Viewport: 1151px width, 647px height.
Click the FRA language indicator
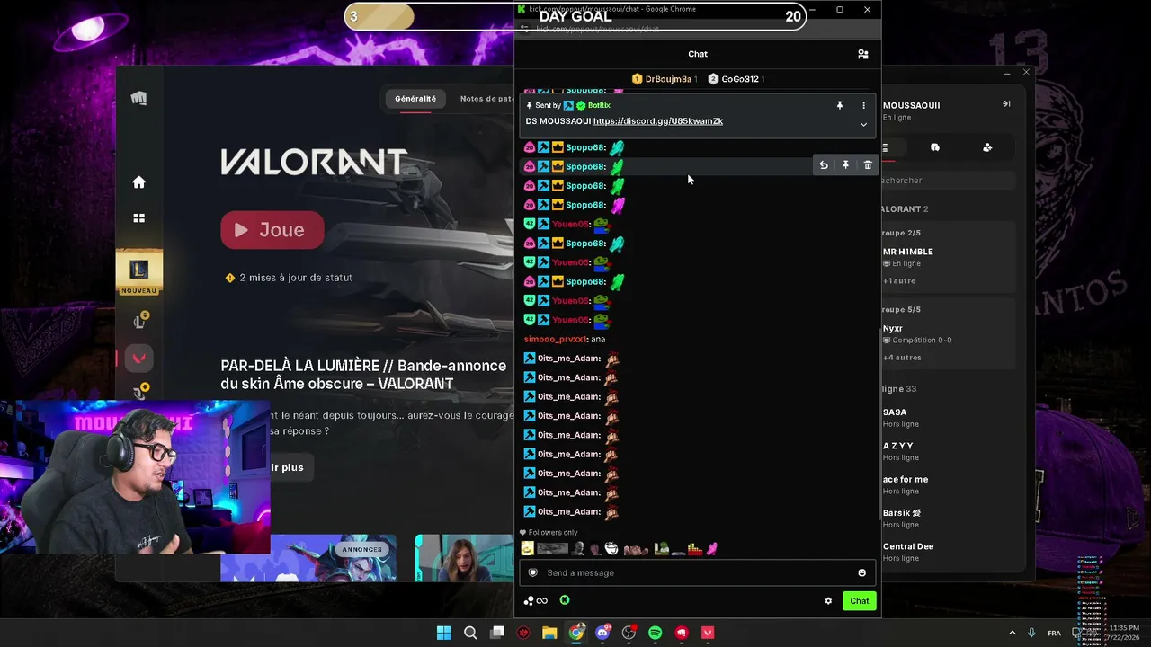1054,634
